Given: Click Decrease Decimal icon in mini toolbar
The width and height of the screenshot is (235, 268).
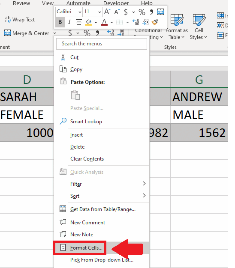Looking at the screenshot, I should point(145,22).
